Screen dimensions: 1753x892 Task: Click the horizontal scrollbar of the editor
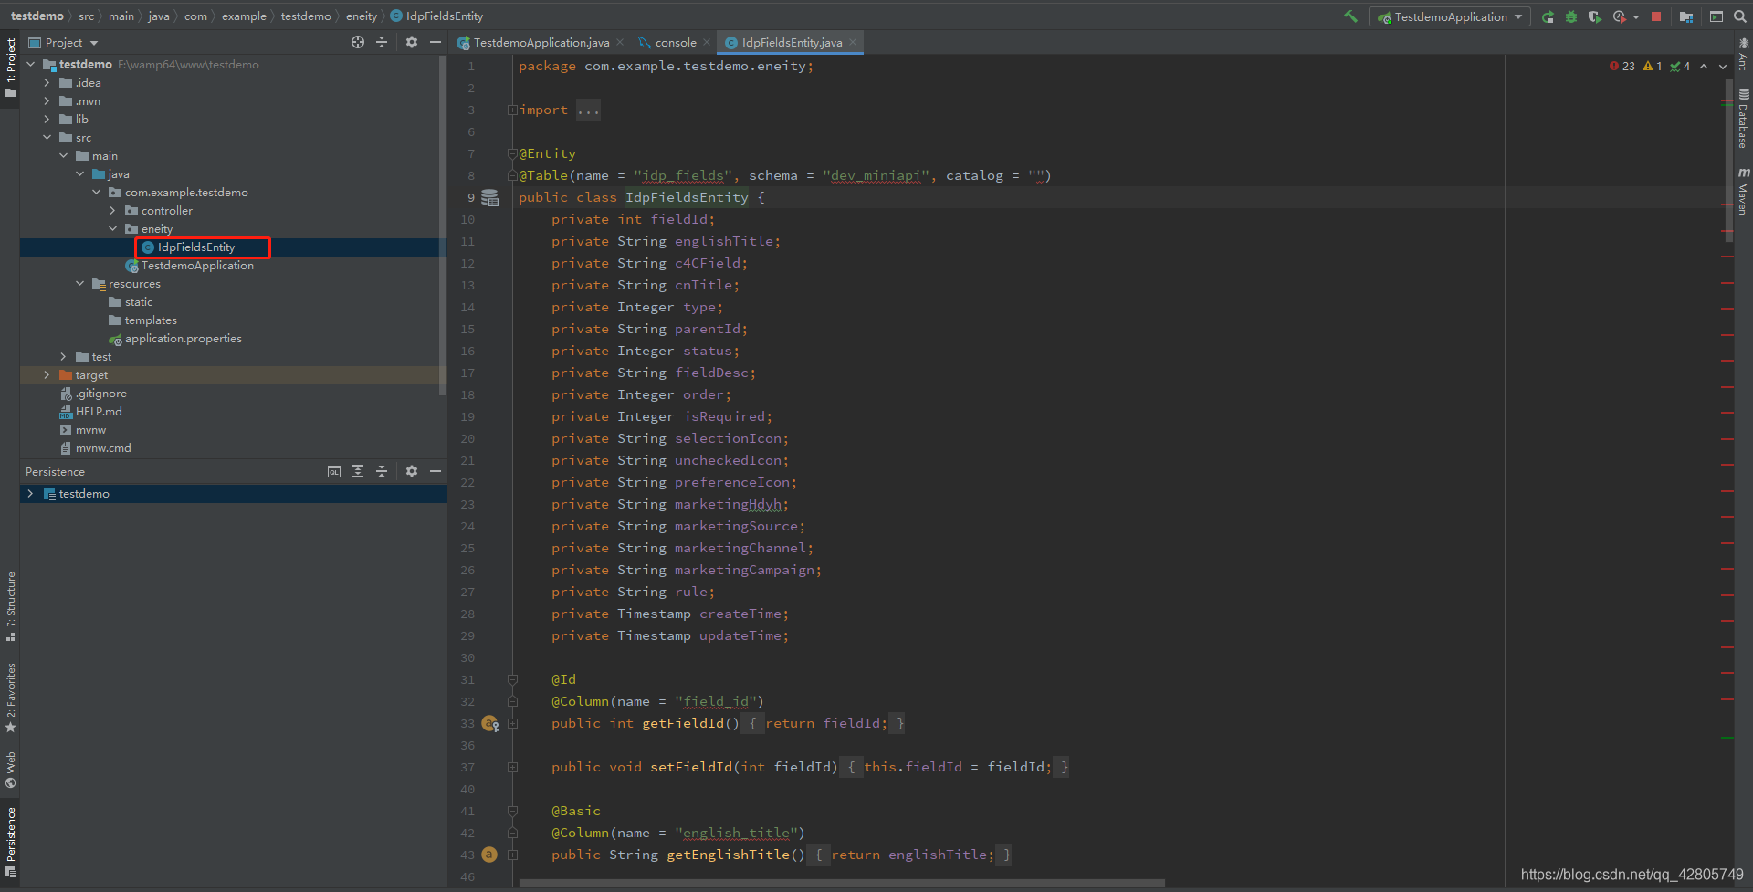point(842,883)
